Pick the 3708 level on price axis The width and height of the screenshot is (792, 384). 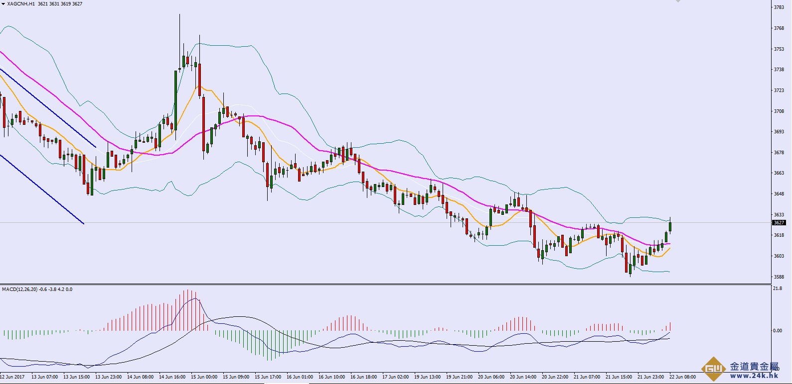coord(779,111)
